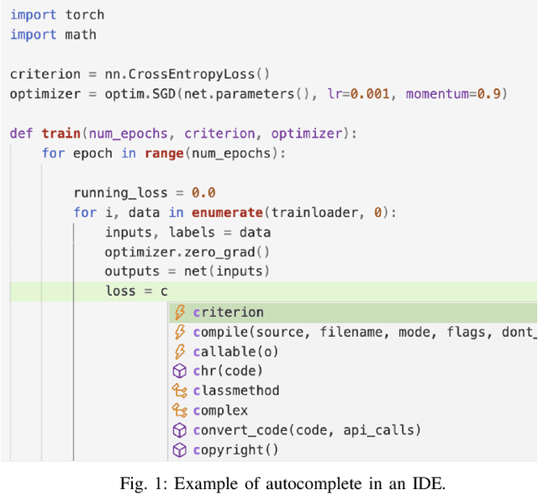Select the highlighted criterion completion text
Viewport: 538px width, 494px height.
pos(228,313)
